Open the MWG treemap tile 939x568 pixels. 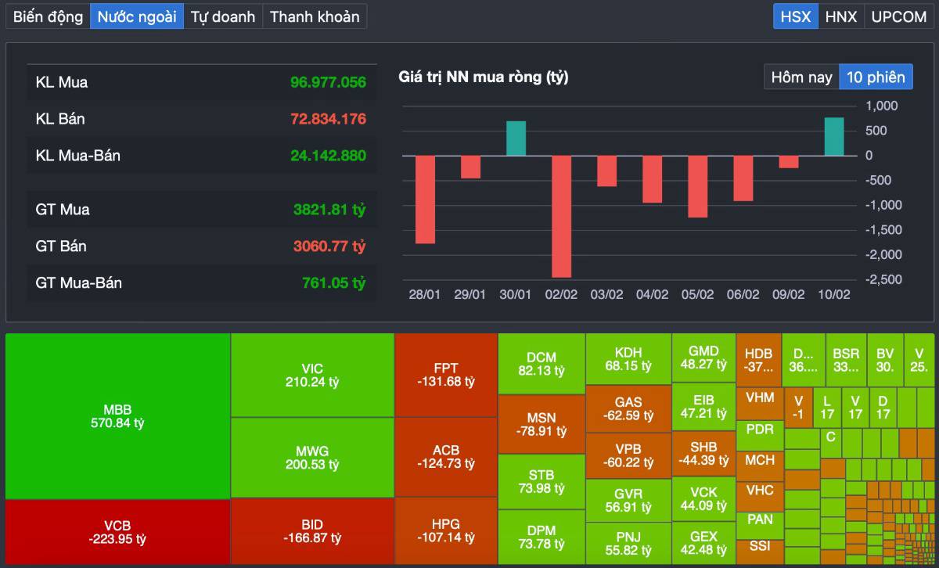[312, 458]
